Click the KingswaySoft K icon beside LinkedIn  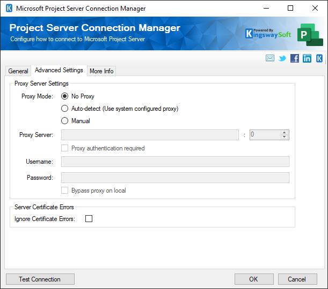click(319, 58)
